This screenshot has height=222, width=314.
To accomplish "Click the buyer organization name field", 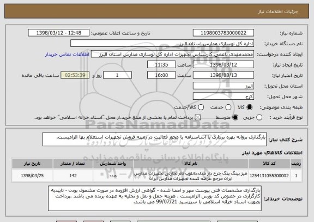I will point(162,44).
